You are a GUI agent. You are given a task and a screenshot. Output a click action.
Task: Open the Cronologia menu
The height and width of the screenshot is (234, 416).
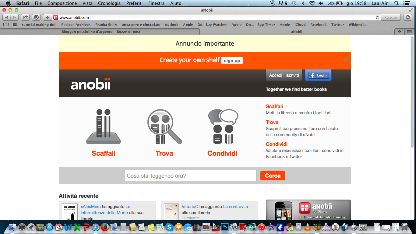(x=109, y=3)
